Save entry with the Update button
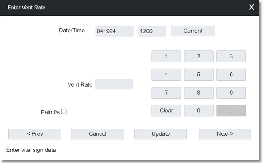 point(161,134)
